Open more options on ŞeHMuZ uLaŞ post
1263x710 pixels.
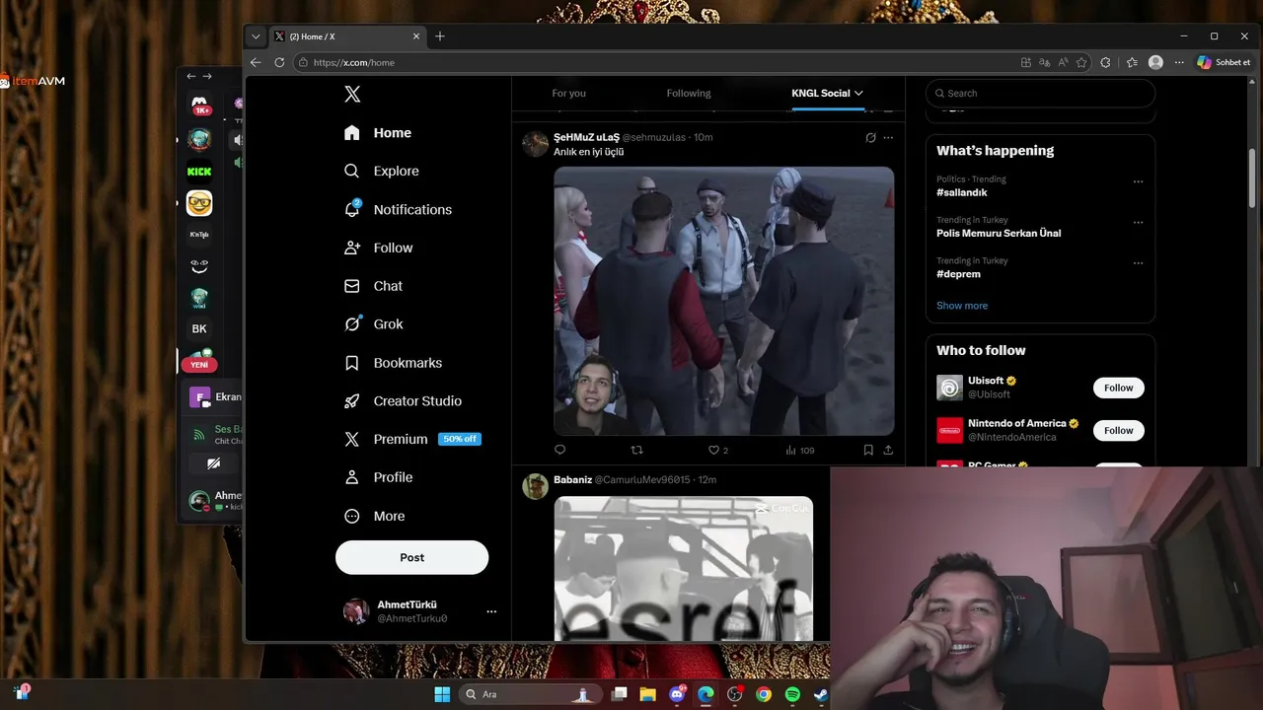pyautogui.click(x=888, y=137)
